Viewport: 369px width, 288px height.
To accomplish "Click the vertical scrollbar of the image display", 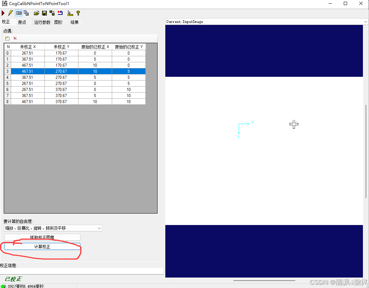I will [x=366, y=151].
